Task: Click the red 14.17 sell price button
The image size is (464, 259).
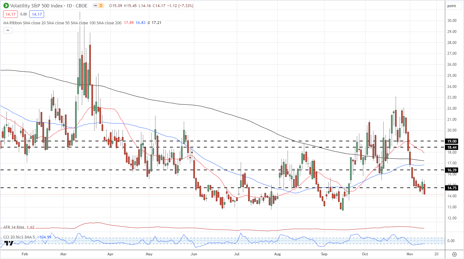Action: 10,14
